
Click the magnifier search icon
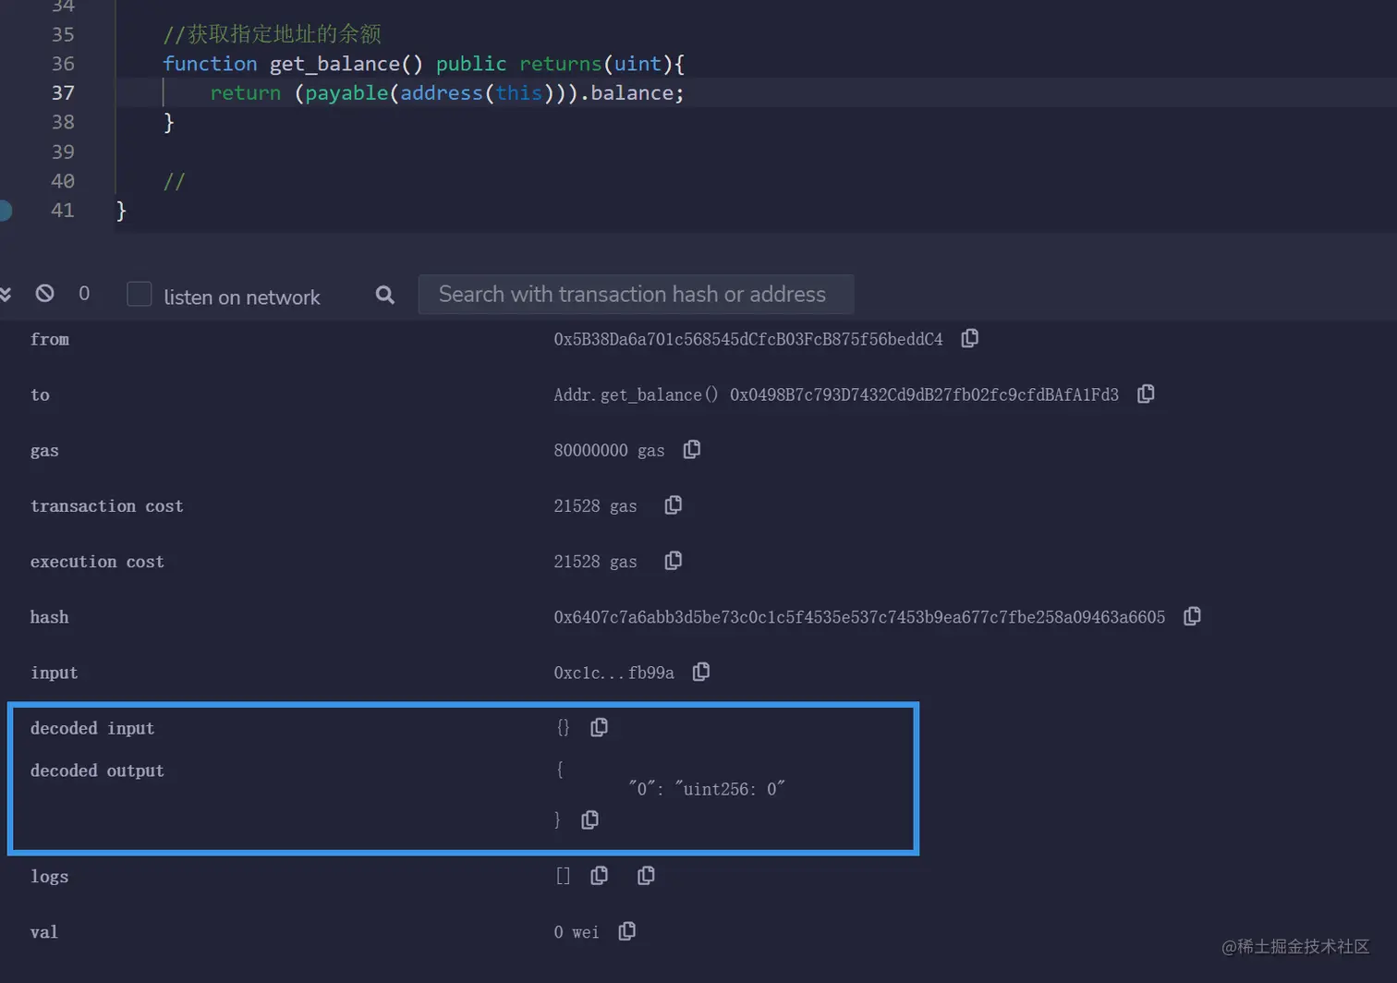point(385,295)
